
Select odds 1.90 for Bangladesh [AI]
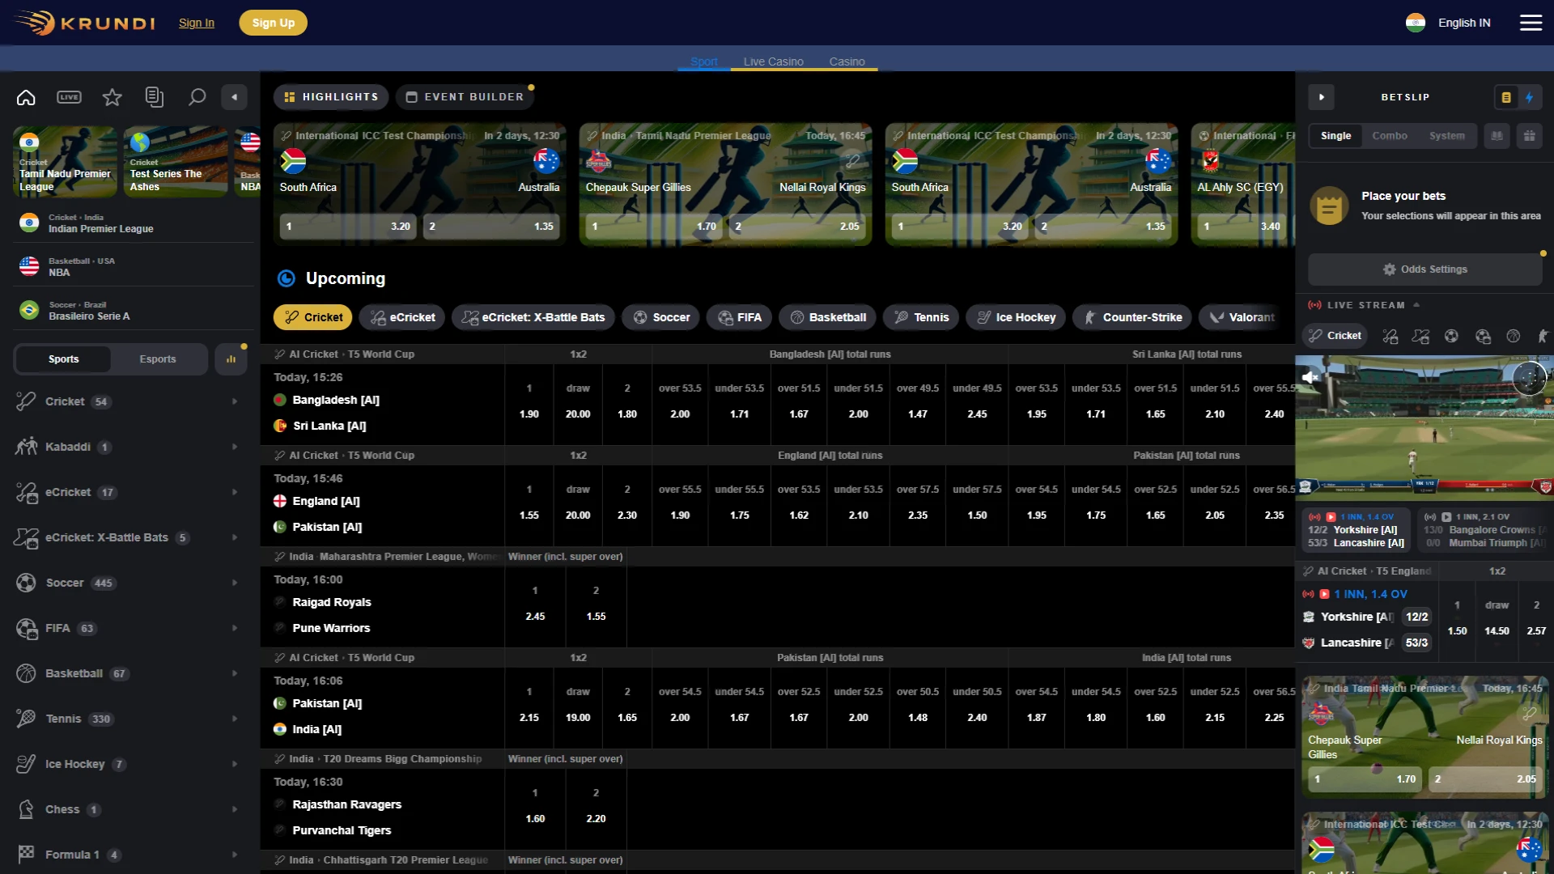(529, 401)
